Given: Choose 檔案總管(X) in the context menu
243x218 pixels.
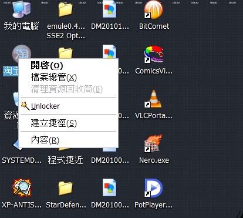Looking at the screenshot, I should click(69, 78).
